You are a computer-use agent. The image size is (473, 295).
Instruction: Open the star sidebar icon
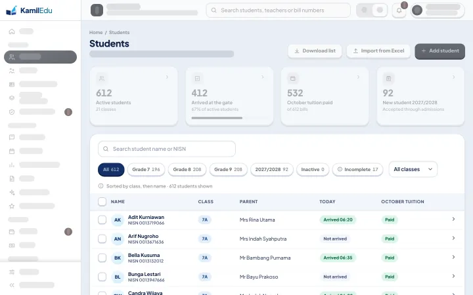pyautogui.click(x=12, y=206)
